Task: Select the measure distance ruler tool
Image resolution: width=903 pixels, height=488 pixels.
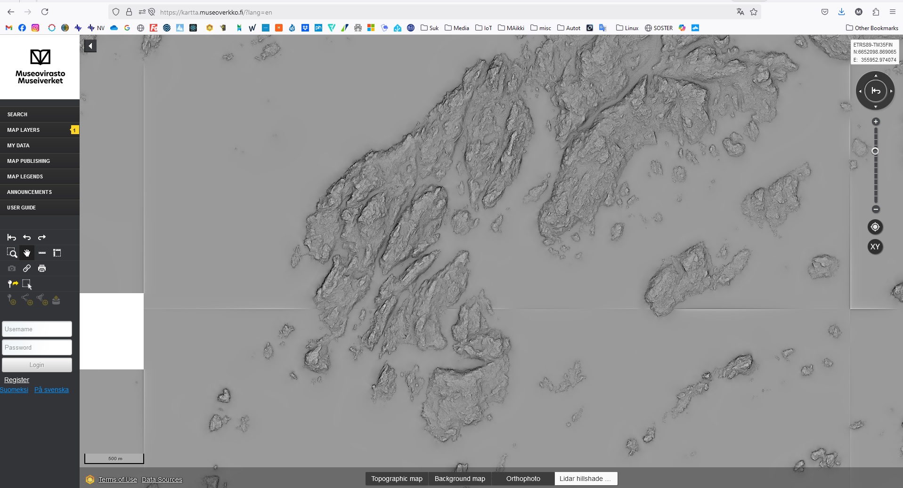Action: [x=42, y=253]
